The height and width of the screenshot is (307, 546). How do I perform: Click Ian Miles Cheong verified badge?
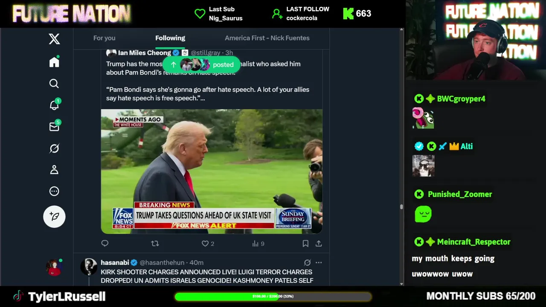[176, 53]
